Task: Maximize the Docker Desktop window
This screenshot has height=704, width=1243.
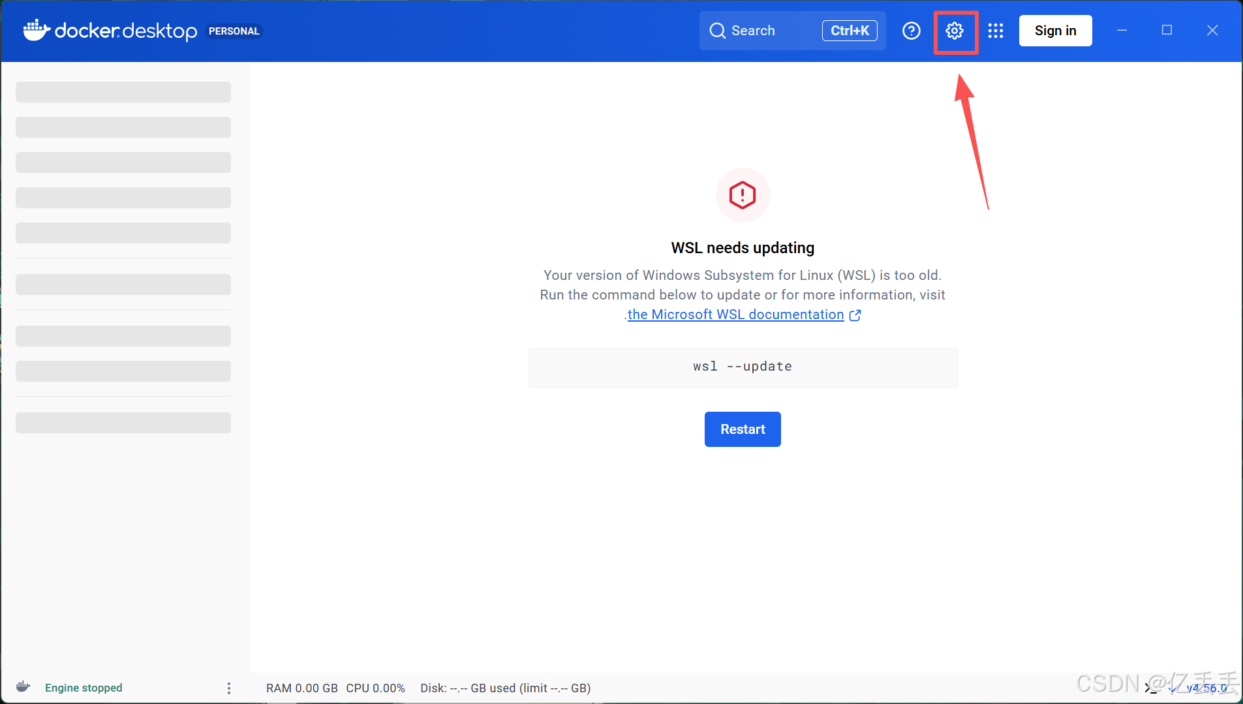Action: (1167, 31)
